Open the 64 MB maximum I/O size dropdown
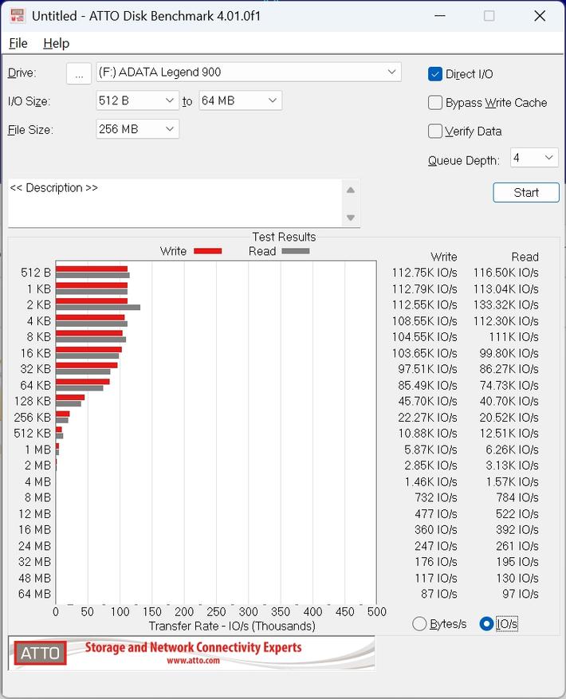The width and height of the screenshot is (566, 699). tap(241, 100)
